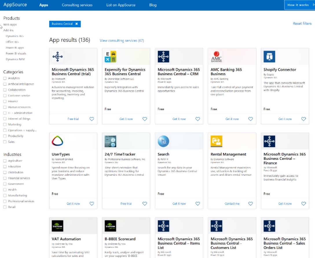Check the Marketing category
The image size is (315, 258).
pos(5,125)
